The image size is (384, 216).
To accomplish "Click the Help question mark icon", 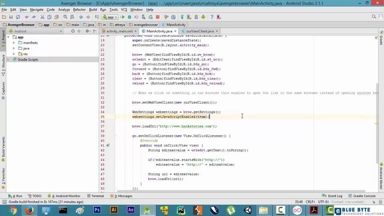I will click(x=212, y=17).
